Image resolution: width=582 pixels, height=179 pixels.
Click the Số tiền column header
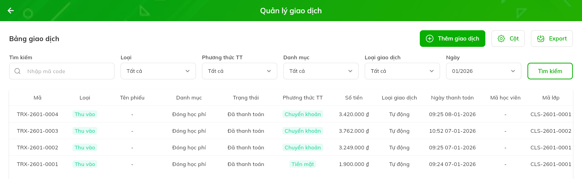(354, 98)
